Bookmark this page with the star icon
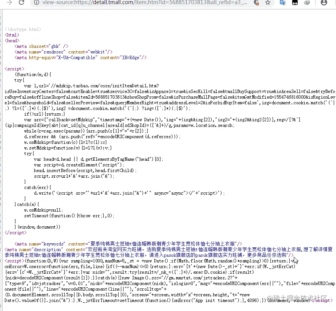336x311 pixels. (x=268, y=3)
